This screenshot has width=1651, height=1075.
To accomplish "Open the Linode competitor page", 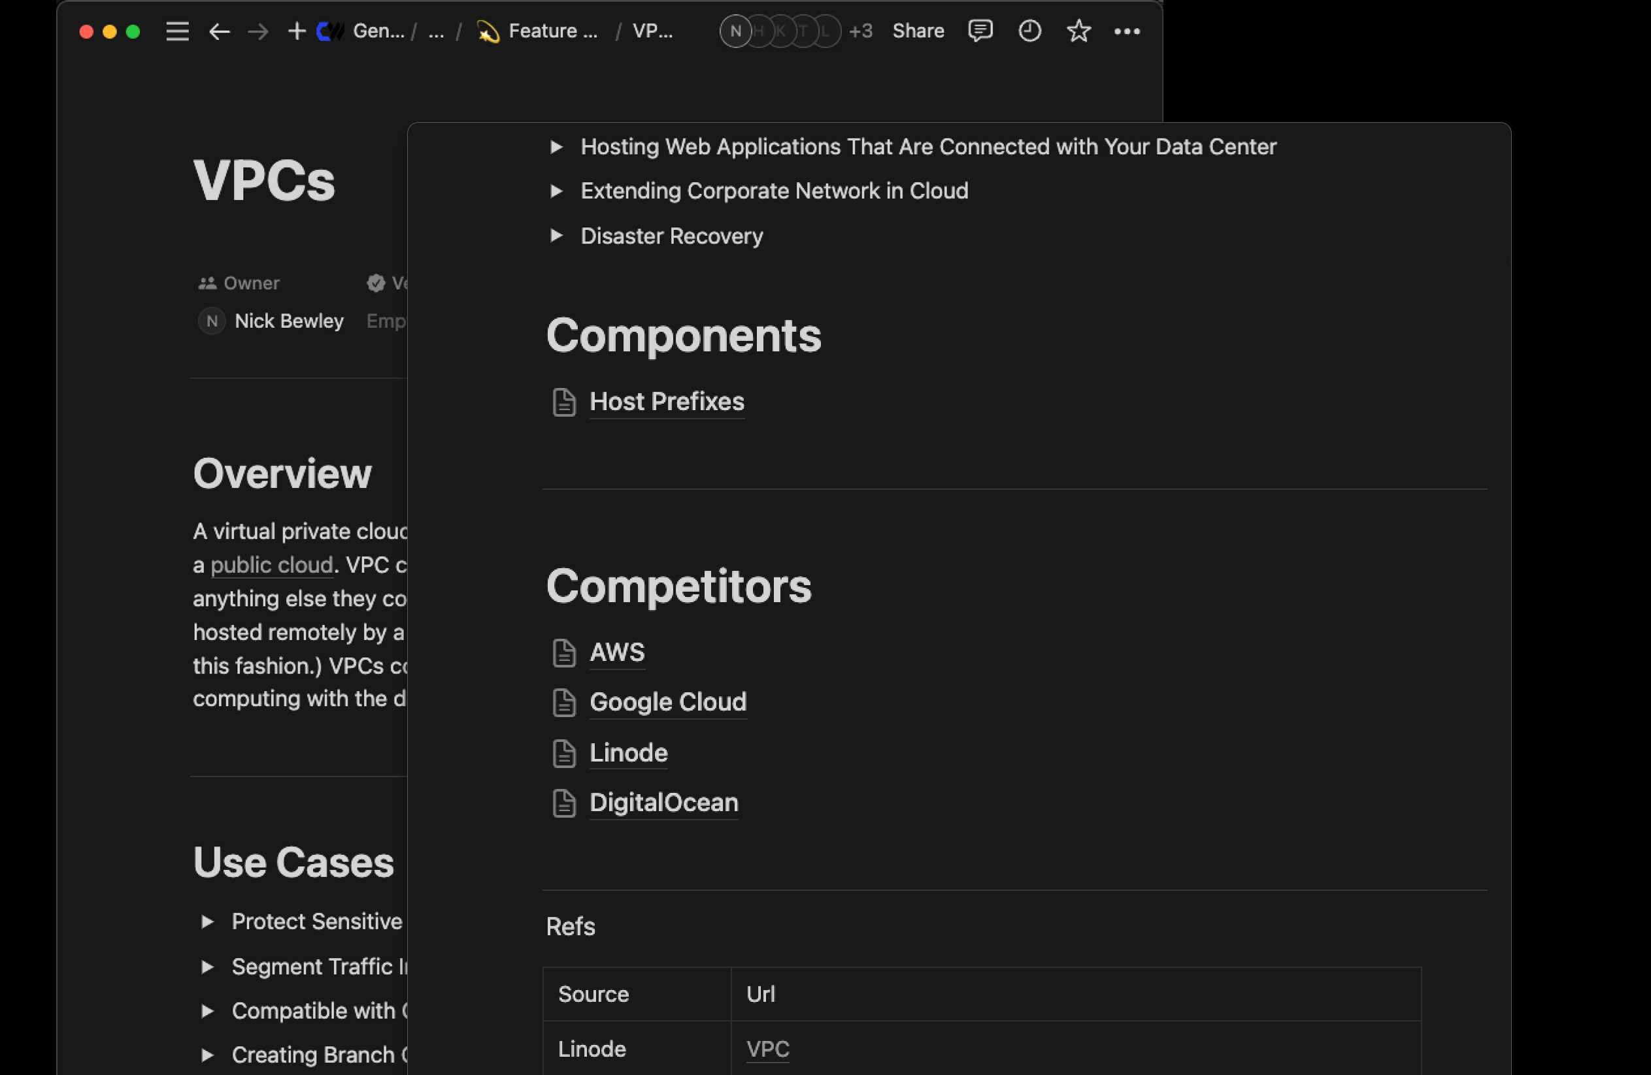I will (629, 754).
